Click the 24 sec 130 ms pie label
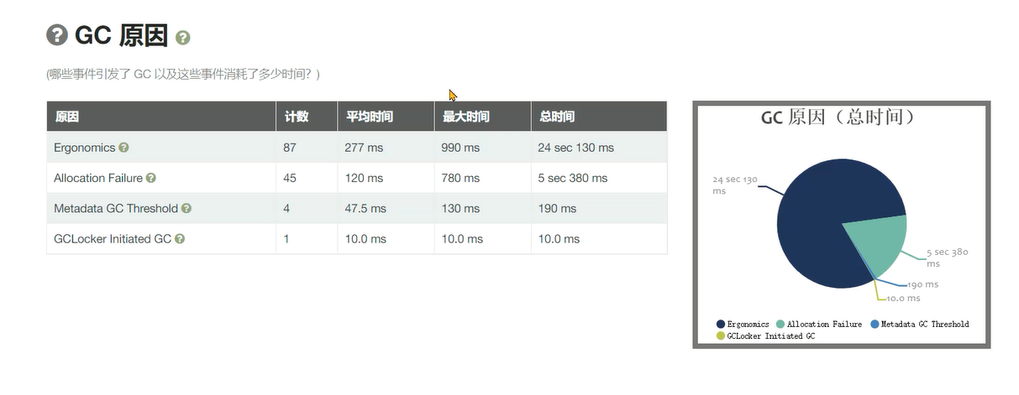This screenshot has height=395, width=1019. click(x=734, y=185)
